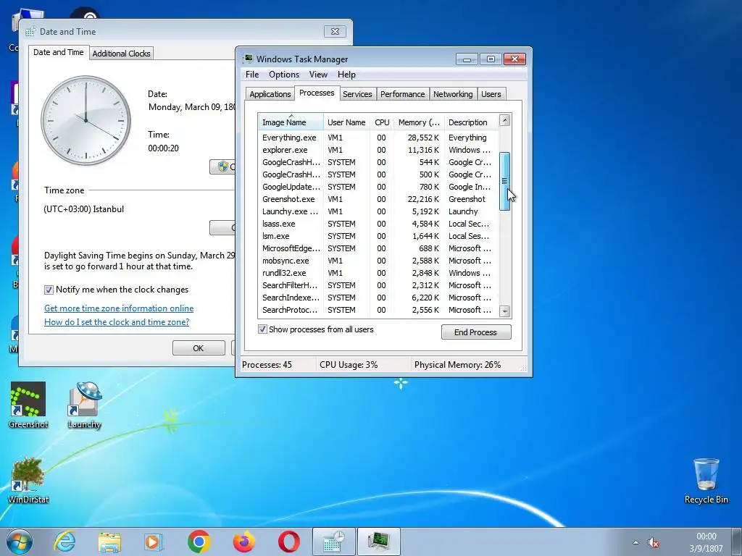This screenshot has height=556, width=742.
Task: Open the Start menu orb
Action: 20,542
